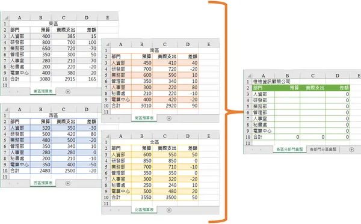Viewport: 361px width, 224px height.
Task: Select column A header in the summary sheet
Action: point(263,76)
